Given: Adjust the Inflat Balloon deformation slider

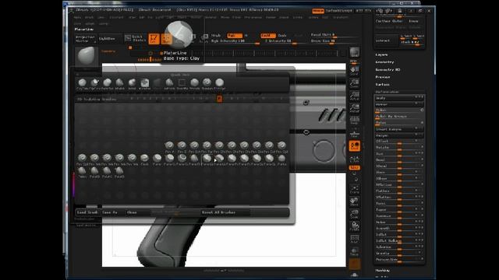Looking at the screenshot, I should (x=399, y=240).
